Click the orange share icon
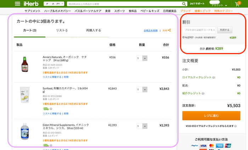 tap(169, 30)
